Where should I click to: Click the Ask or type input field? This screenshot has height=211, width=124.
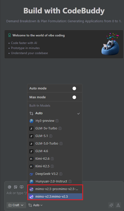[17, 193]
